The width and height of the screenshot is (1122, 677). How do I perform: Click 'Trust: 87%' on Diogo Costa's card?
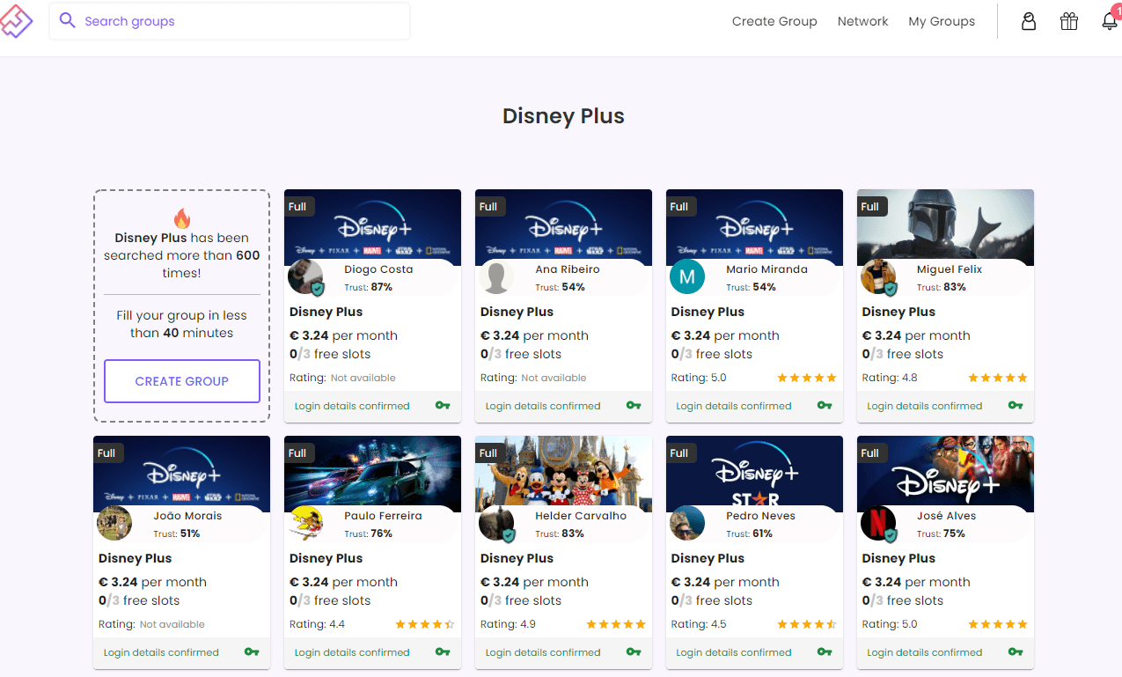pyautogui.click(x=368, y=287)
